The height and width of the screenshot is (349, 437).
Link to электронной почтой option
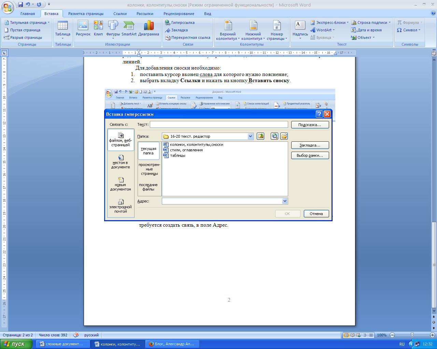[x=121, y=207]
